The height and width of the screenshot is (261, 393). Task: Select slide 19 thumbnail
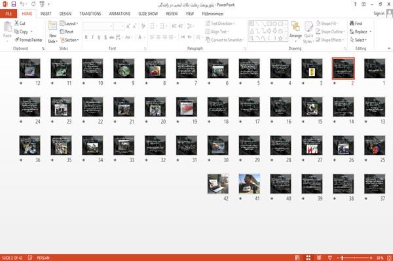(x=187, y=107)
